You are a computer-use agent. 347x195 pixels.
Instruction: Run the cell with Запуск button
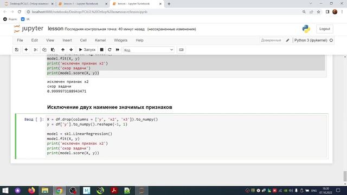coord(87,50)
